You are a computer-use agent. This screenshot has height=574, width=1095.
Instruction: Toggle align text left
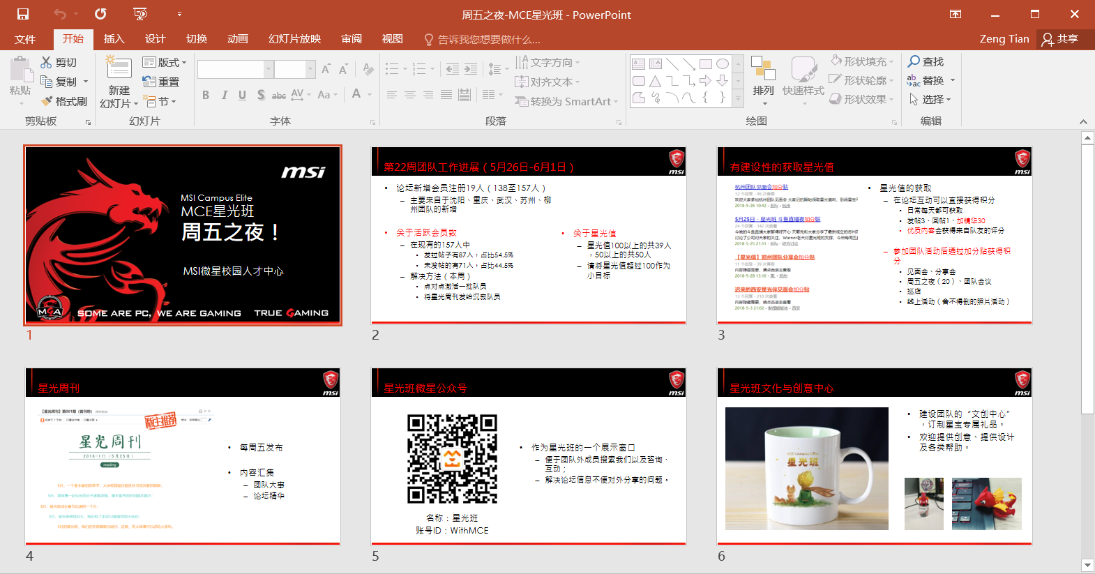pyautogui.click(x=392, y=95)
